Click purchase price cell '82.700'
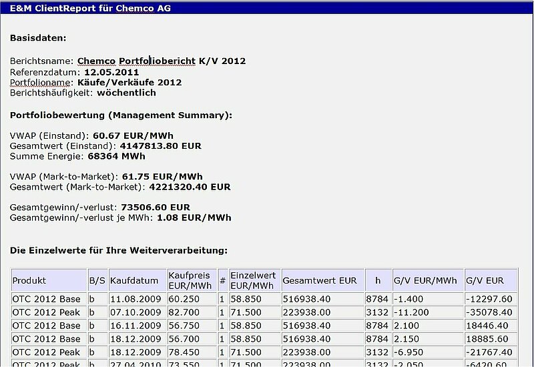 (192, 312)
